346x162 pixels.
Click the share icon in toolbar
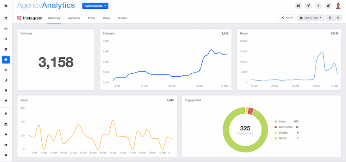[338, 18]
